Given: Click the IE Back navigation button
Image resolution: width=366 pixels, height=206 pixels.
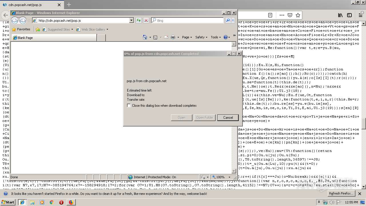Looking at the screenshot, I should [x=15, y=20].
